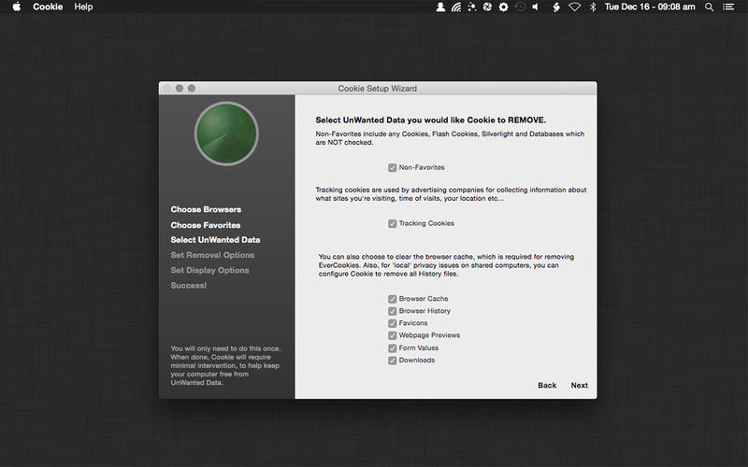Open the Wi-Fi status menu

574,7
